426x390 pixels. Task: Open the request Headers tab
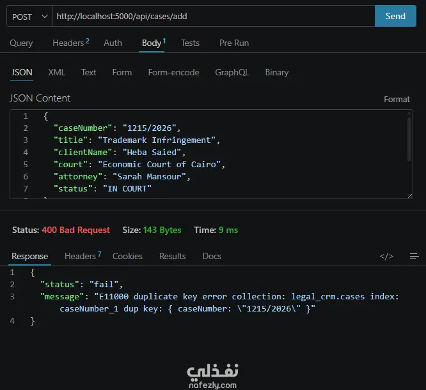(x=70, y=43)
